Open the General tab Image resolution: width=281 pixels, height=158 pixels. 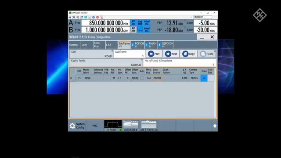(x=74, y=45)
